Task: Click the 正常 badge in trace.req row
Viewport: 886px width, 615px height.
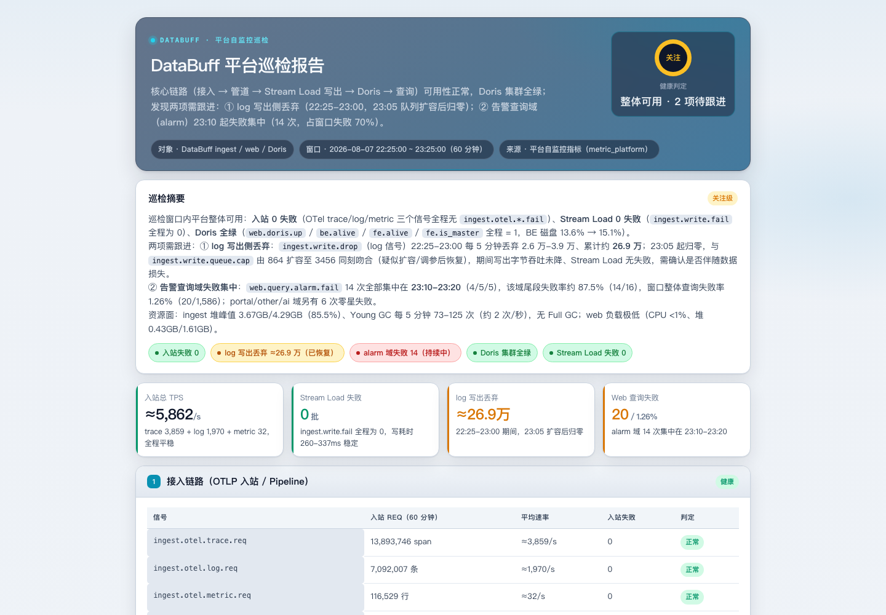Action: pyautogui.click(x=692, y=542)
